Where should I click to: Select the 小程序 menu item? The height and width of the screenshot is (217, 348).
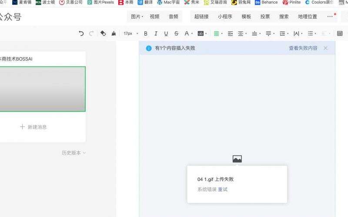(225, 16)
